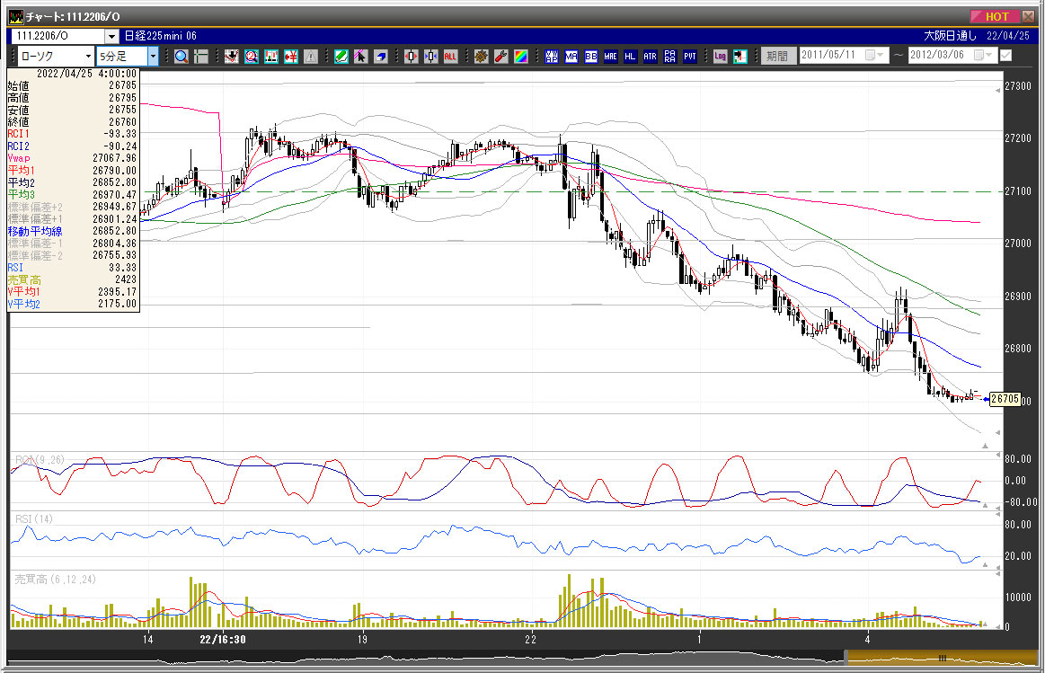The height and width of the screenshot is (673, 1045).
Task: Click the chart window icon in title bar
Action: pos(15,17)
